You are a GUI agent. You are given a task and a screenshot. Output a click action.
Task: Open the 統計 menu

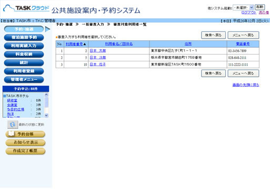click(24, 62)
